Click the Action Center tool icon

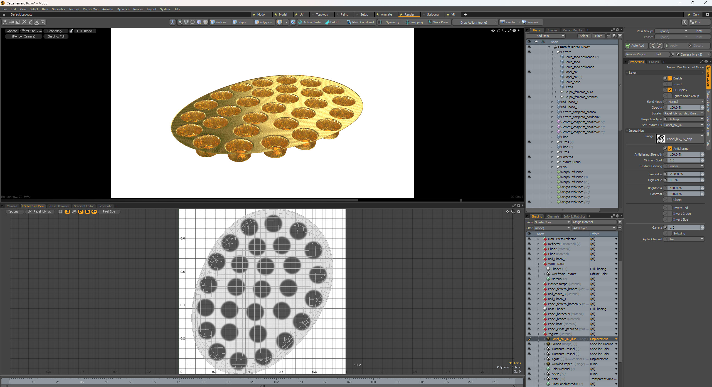(300, 22)
